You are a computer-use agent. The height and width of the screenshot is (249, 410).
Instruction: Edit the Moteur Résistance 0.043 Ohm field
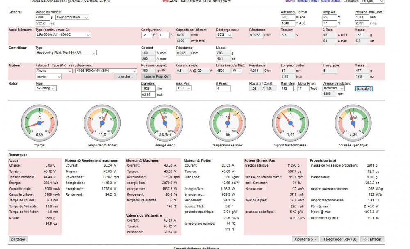tap(256, 71)
